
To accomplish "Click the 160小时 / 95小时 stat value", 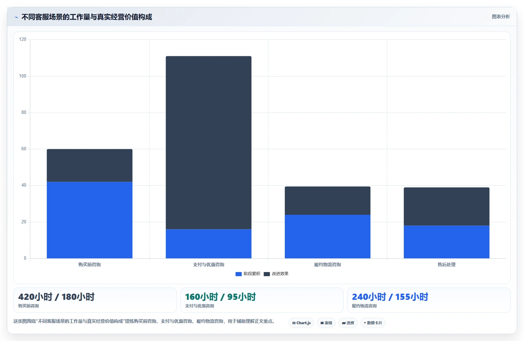I will pos(220,297).
